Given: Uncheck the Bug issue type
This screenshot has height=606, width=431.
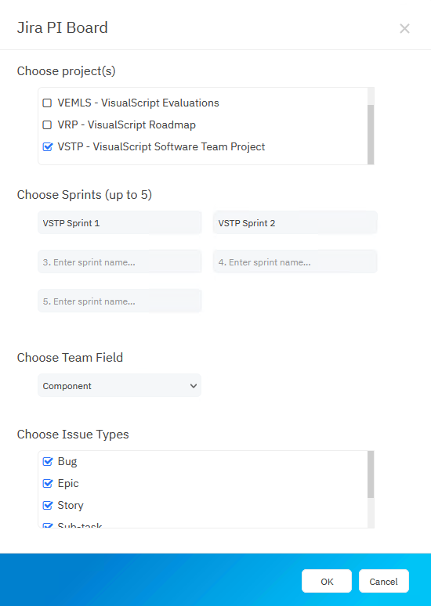Looking at the screenshot, I should tap(47, 461).
